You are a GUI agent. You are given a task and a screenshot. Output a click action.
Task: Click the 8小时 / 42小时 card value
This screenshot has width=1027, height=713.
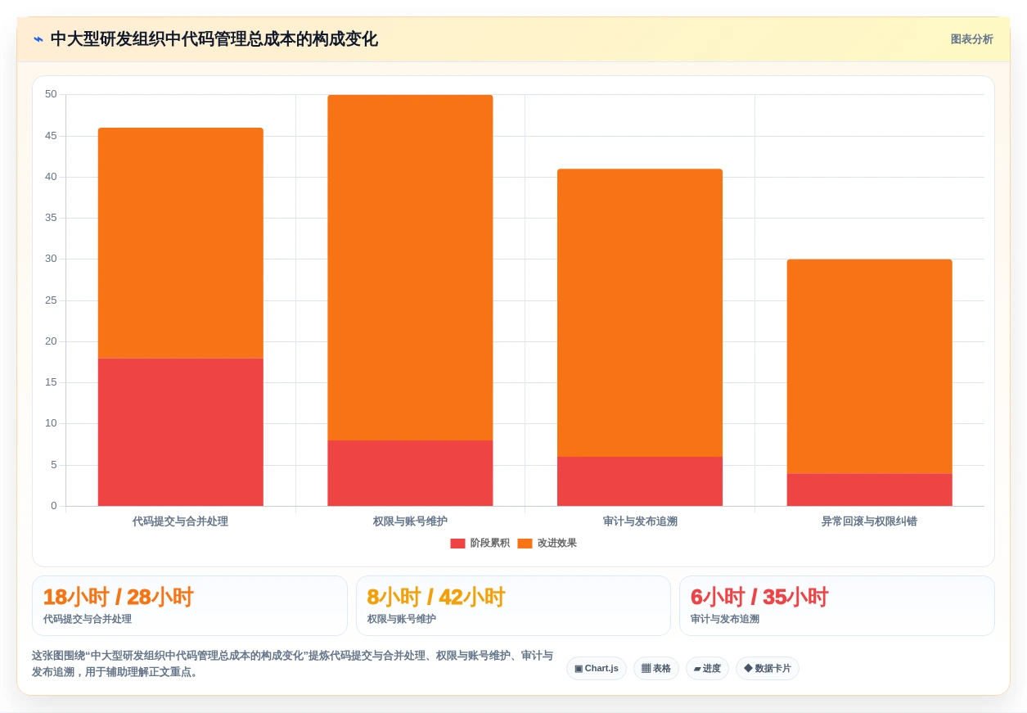[436, 597]
